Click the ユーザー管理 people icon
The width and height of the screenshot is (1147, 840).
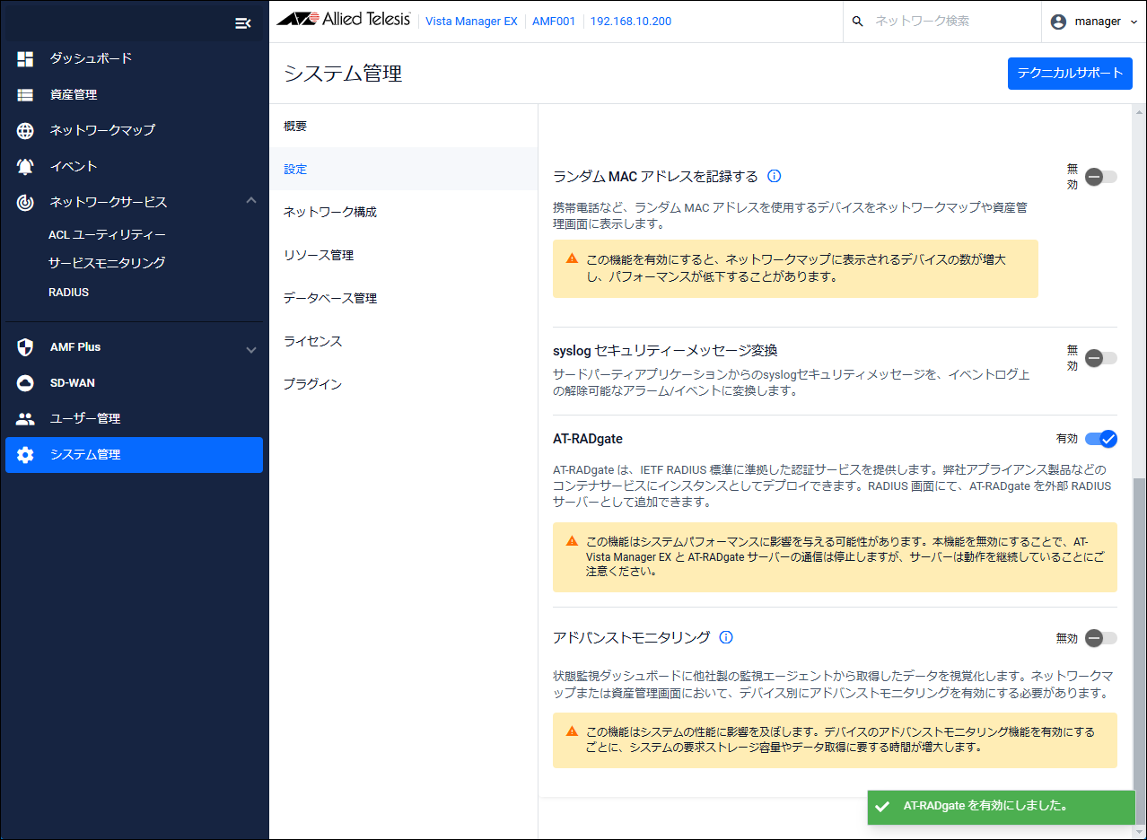point(25,419)
